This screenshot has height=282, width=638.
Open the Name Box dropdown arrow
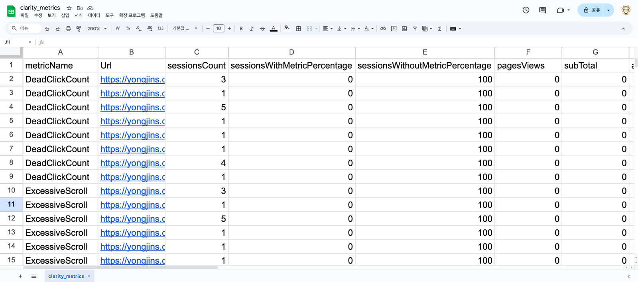click(30, 42)
